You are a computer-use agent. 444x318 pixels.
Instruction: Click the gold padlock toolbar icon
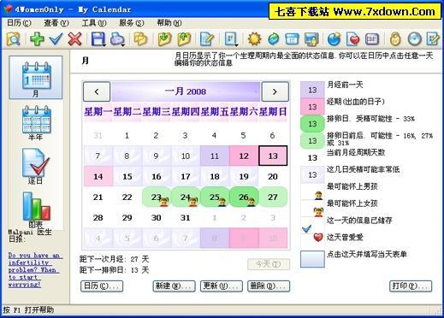[x=395, y=39]
